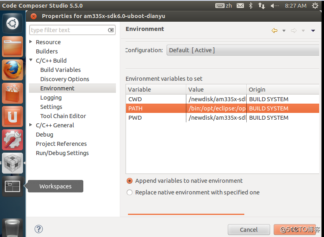324x237 pixels.
Task: Select the Environment tree item
Action: coord(72,88)
